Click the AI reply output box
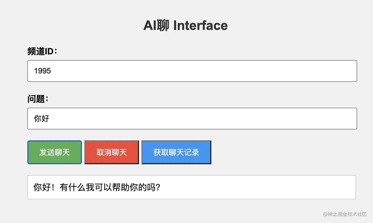373x223 pixels. pyautogui.click(x=191, y=187)
